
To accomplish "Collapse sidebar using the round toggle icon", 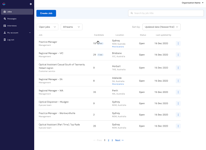I will point(31,4).
